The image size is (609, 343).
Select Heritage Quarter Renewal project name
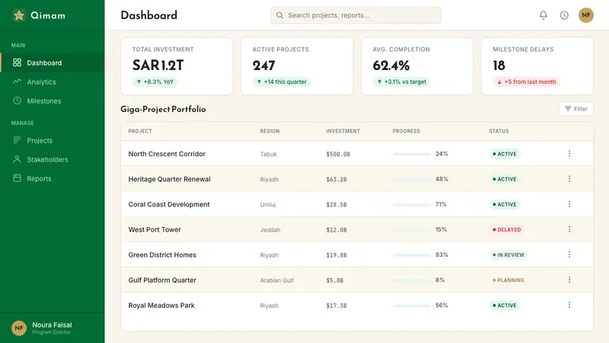[169, 179]
